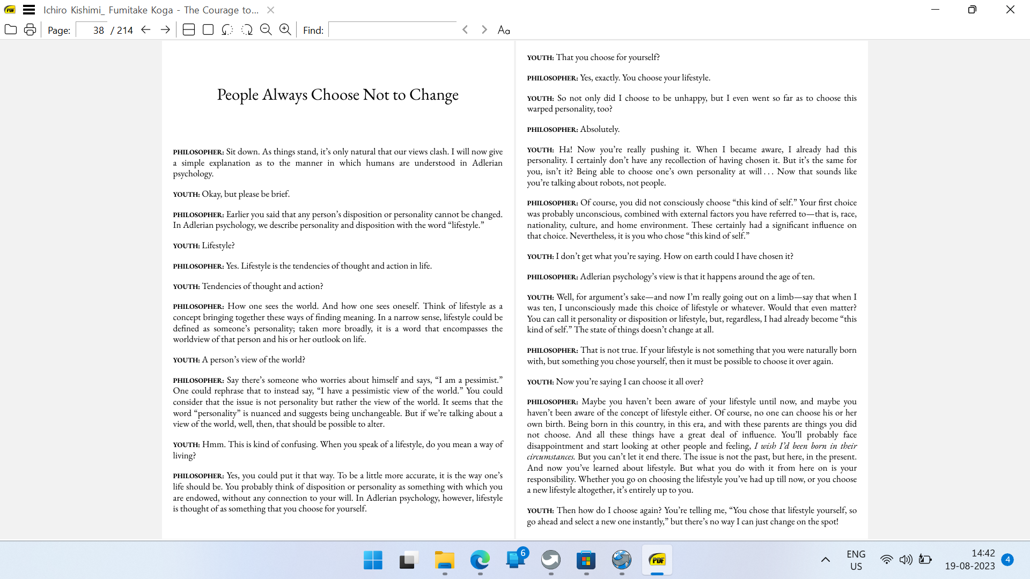The height and width of the screenshot is (579, 1030).
Task: Rotate the page clockwise
Action: point(247,29)
